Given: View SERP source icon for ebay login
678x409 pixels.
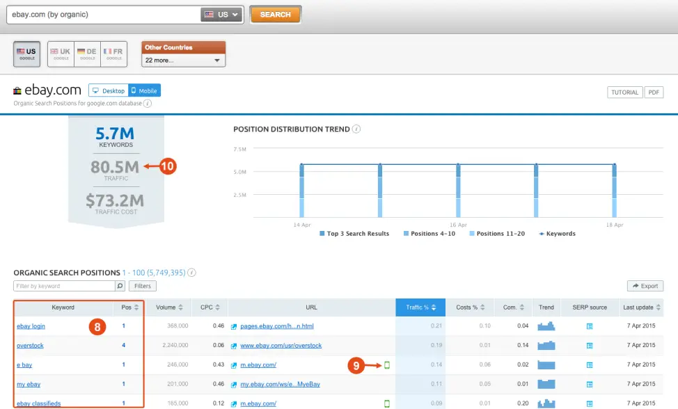Looking at the screenshot, I should pos(590,326).
